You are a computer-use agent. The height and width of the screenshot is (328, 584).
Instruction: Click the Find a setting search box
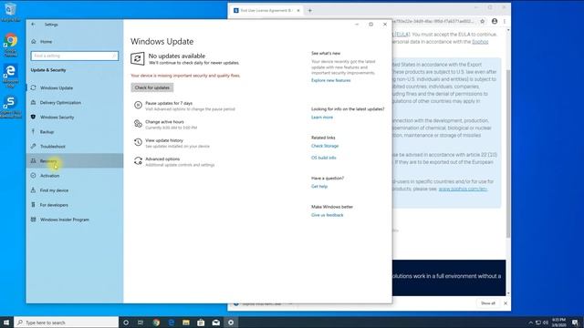[75, 56]
